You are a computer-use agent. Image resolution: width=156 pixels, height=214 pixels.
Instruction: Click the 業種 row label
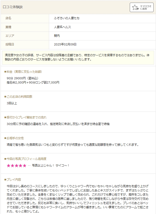(8, 27)
